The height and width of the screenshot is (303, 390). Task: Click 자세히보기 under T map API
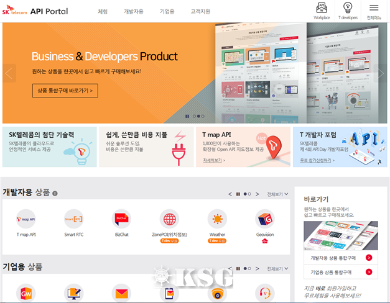click(213, 160)
